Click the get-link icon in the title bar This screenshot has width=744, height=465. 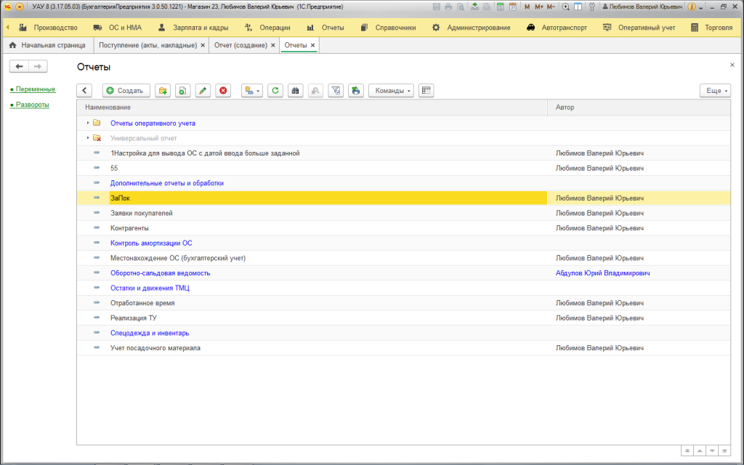click(474, 7)
